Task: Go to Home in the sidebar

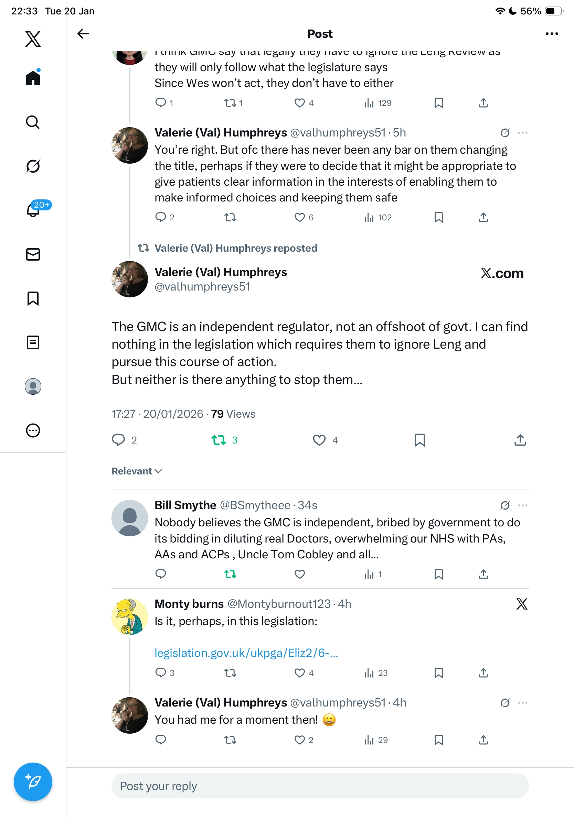Action: (33, 78)
